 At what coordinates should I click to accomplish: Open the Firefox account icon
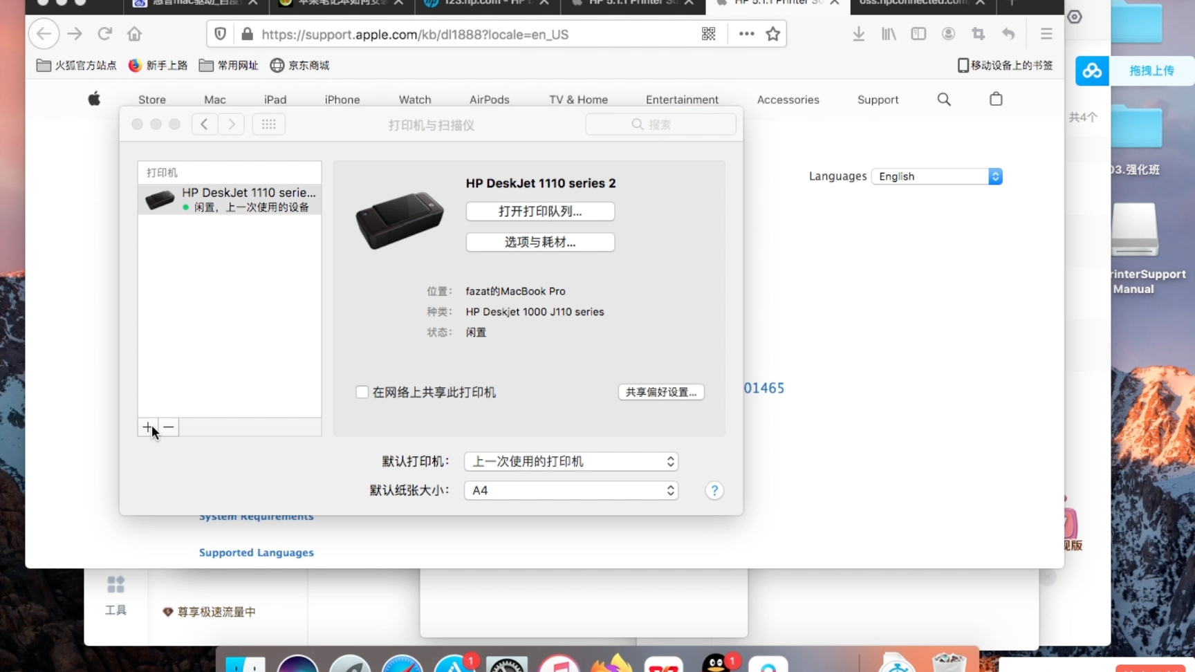tap(948, 34)
